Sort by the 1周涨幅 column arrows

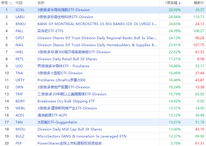[x=180, y=3]
